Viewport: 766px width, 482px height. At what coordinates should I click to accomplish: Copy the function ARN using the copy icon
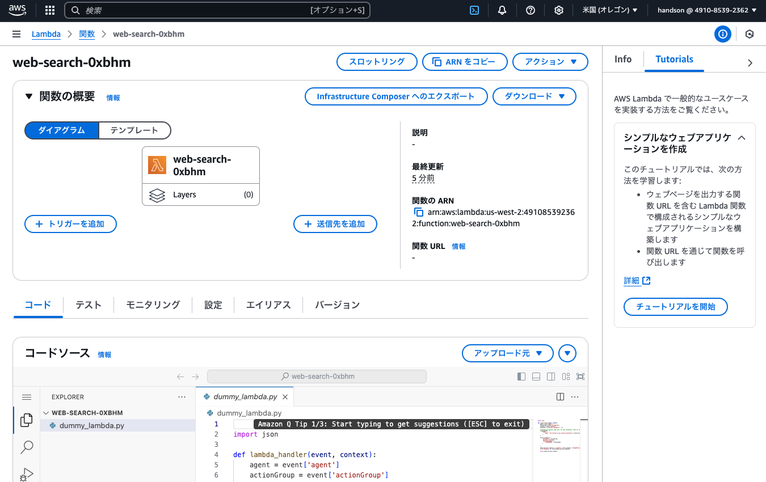(419, 212)
